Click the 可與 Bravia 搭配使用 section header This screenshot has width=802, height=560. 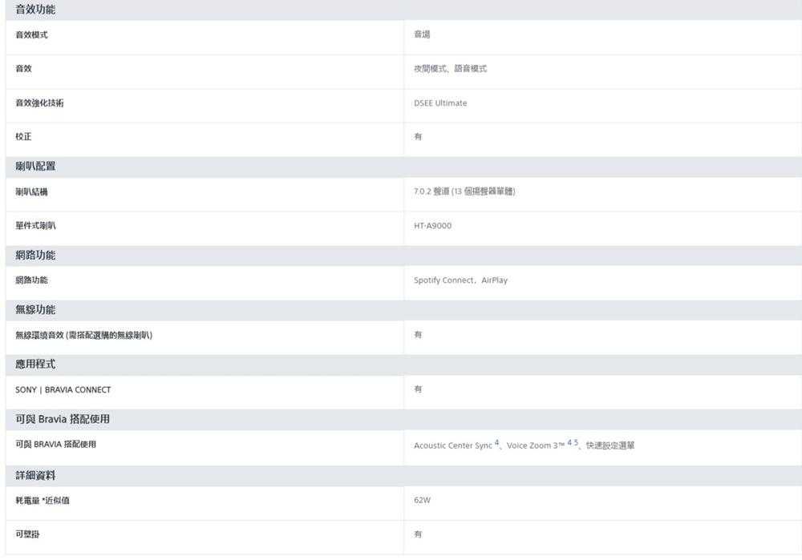tap(63, 419)
